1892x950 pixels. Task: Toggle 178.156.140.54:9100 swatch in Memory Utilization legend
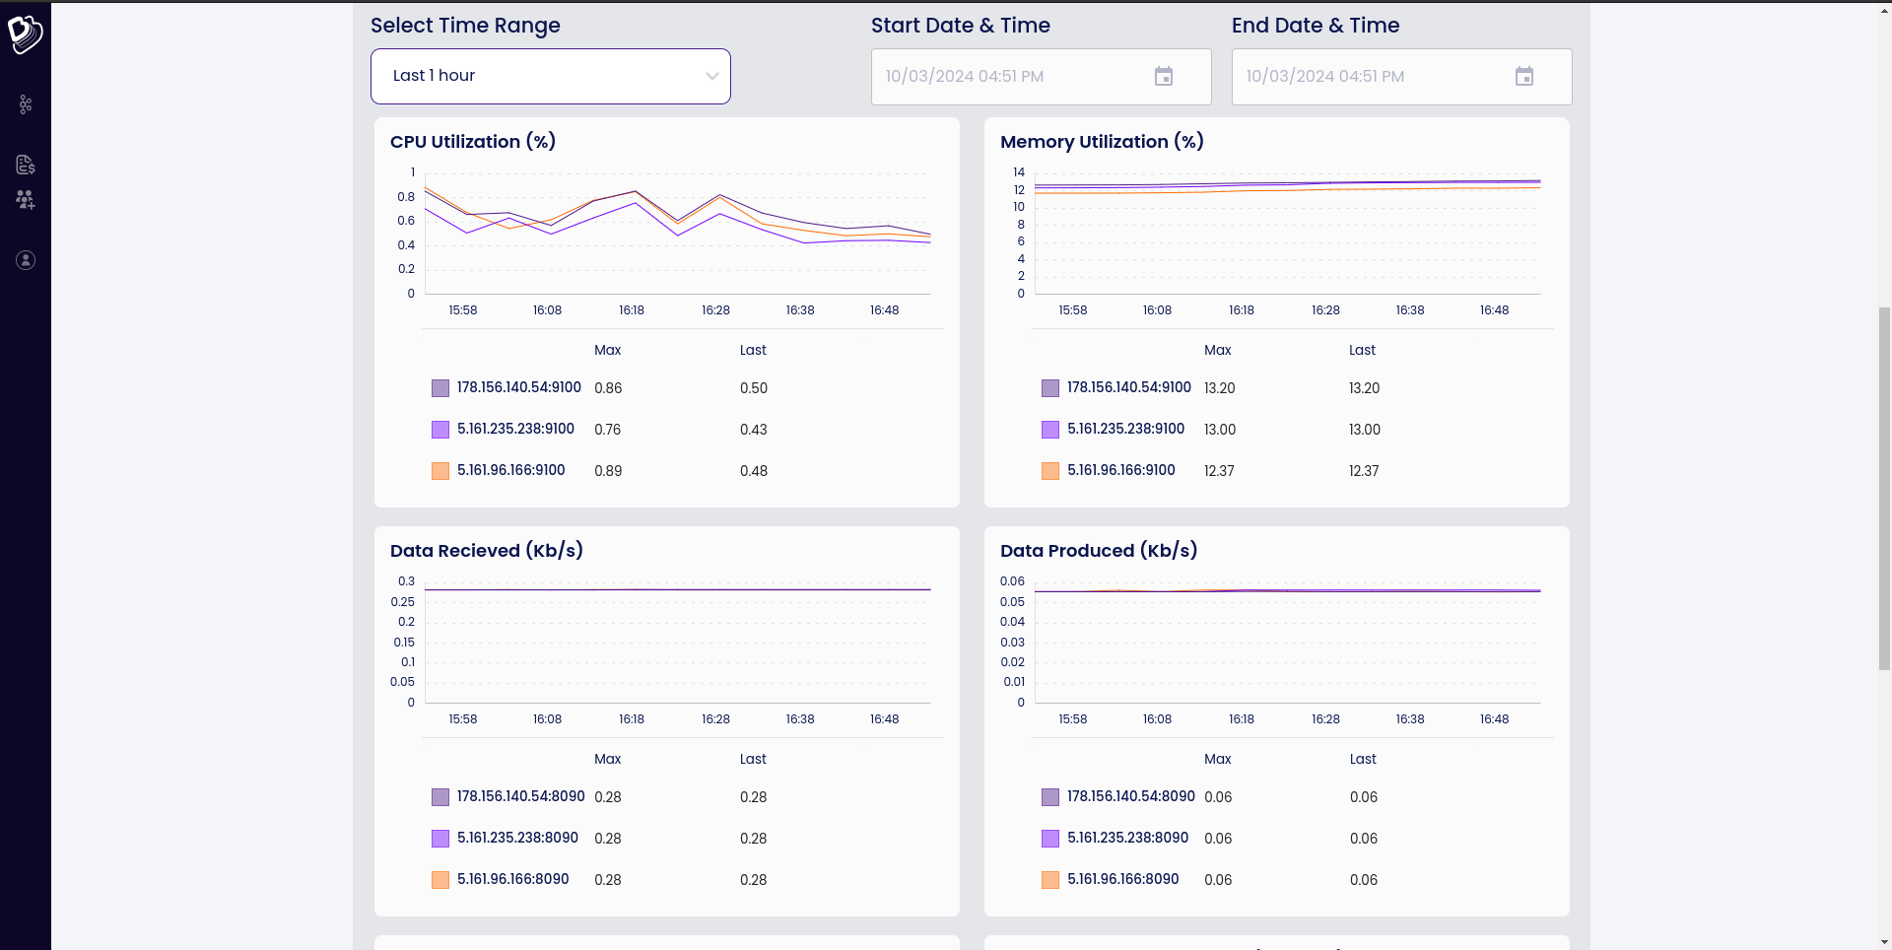pyautogui.click(x=1050, y=388)
